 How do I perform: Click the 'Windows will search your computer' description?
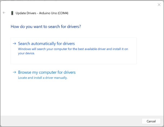click(73, 49)
